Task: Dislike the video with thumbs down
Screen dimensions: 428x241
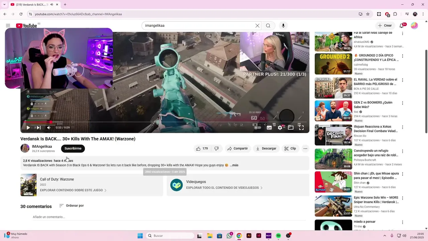Action: click(217, 149)
